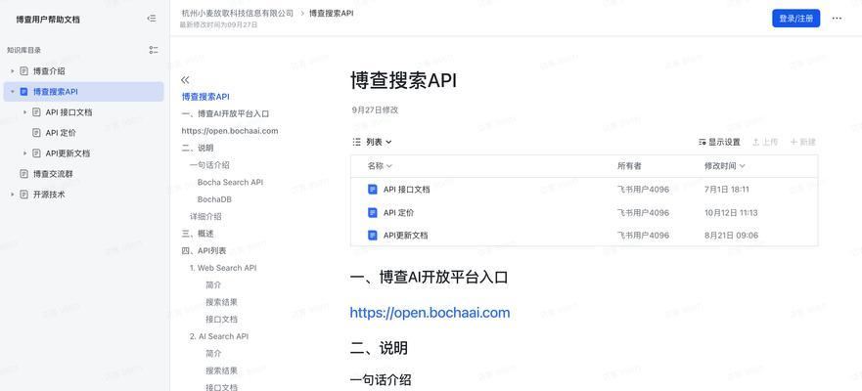This screenshot has width=862, height=391.
Task: Click blue file icon of API 接口文档 row
Action: pos(372,190)
